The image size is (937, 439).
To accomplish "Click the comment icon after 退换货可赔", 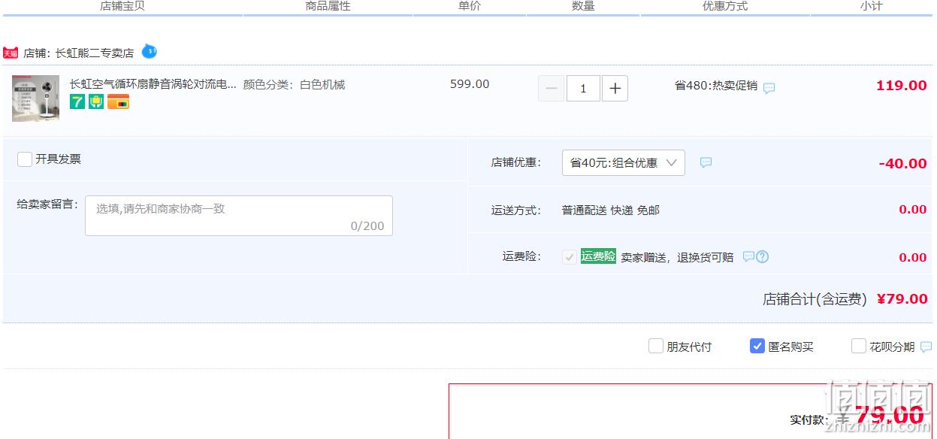I will 748,256.
